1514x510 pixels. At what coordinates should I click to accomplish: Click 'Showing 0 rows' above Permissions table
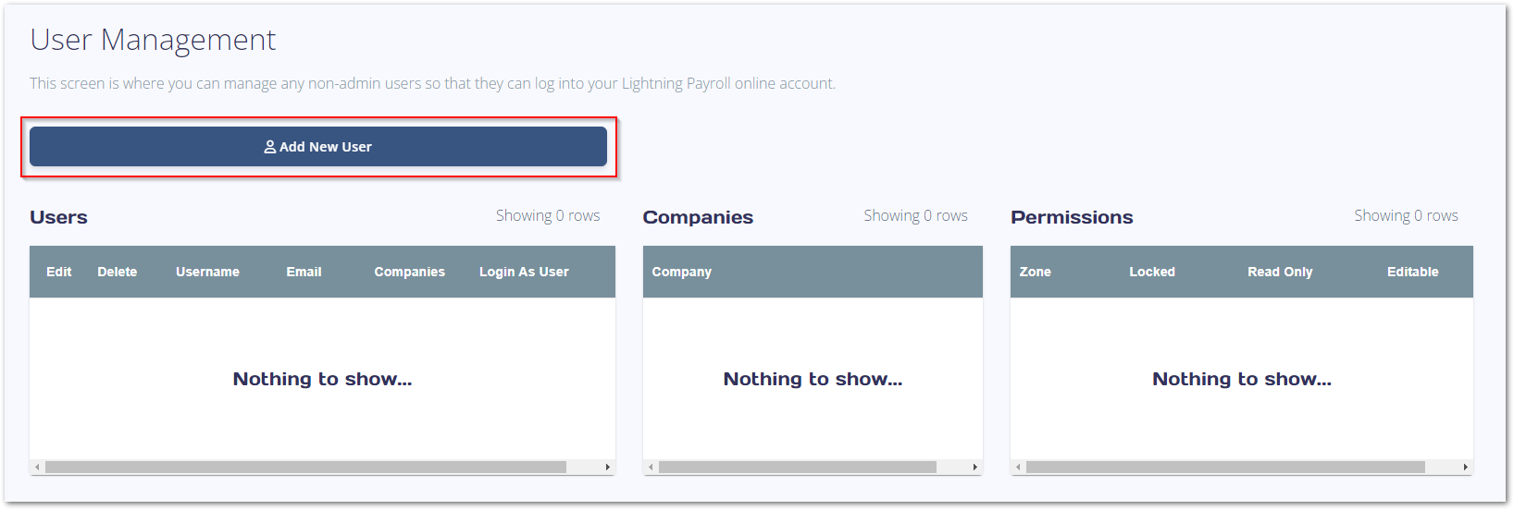coord(1406,215)
